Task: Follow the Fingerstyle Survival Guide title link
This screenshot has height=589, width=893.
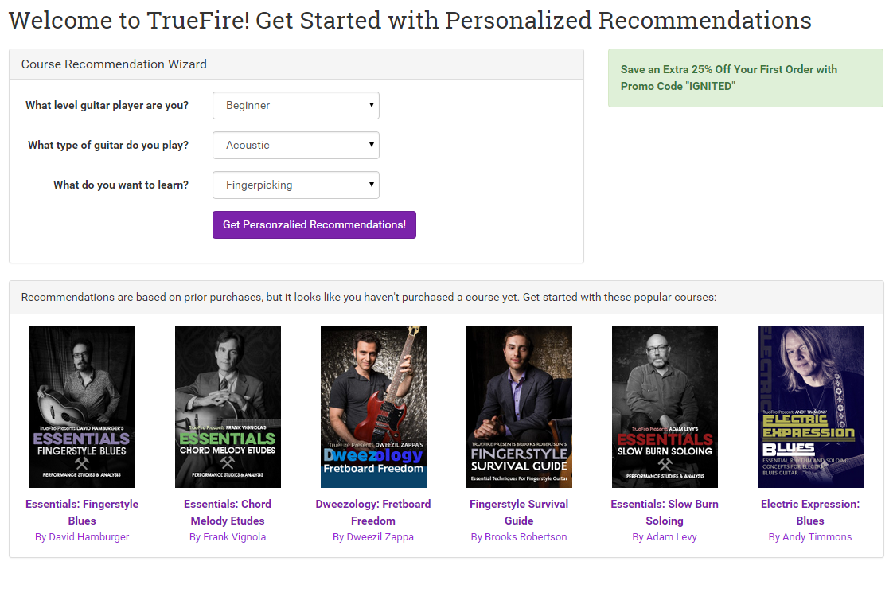Action: tap(519, 512)
